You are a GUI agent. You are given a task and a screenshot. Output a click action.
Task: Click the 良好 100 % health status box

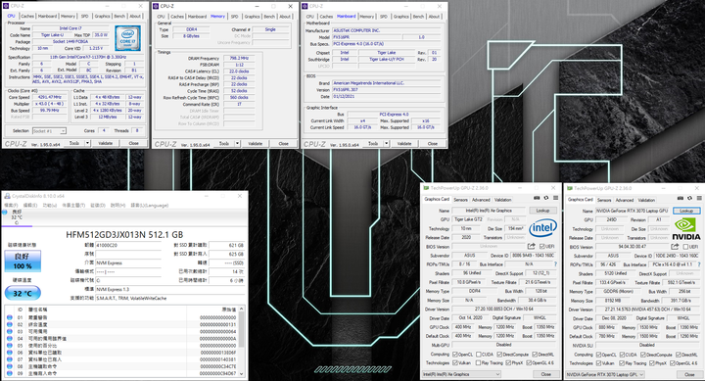pyautogui.click(x=23, y=261)
